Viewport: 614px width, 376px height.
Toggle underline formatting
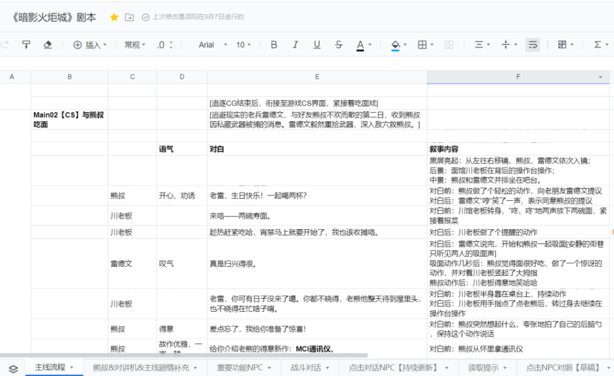[x=317, y=44]
